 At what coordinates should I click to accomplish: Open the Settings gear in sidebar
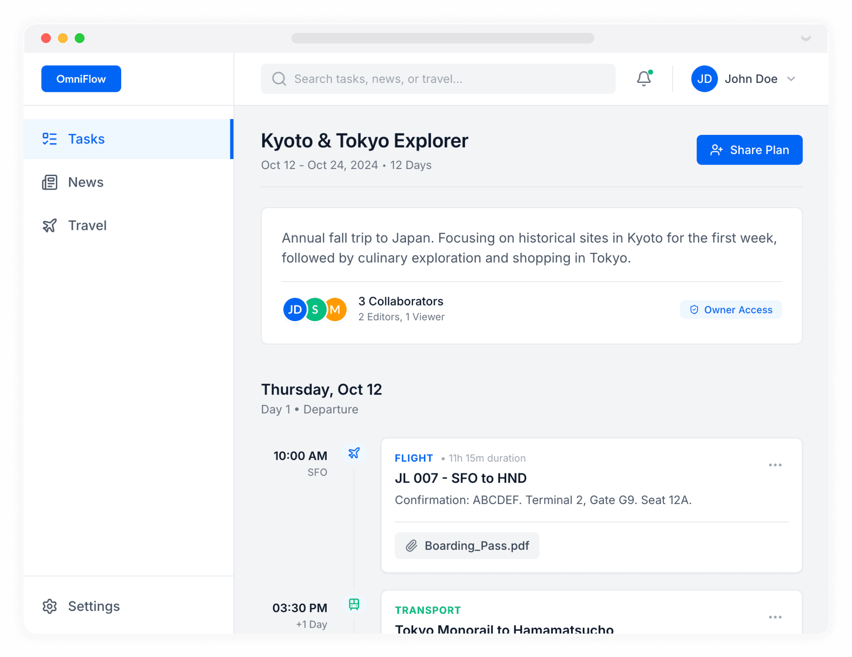click(50, 606)
